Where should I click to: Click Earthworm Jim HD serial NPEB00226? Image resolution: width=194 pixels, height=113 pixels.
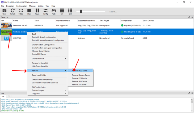pos(39,25)
